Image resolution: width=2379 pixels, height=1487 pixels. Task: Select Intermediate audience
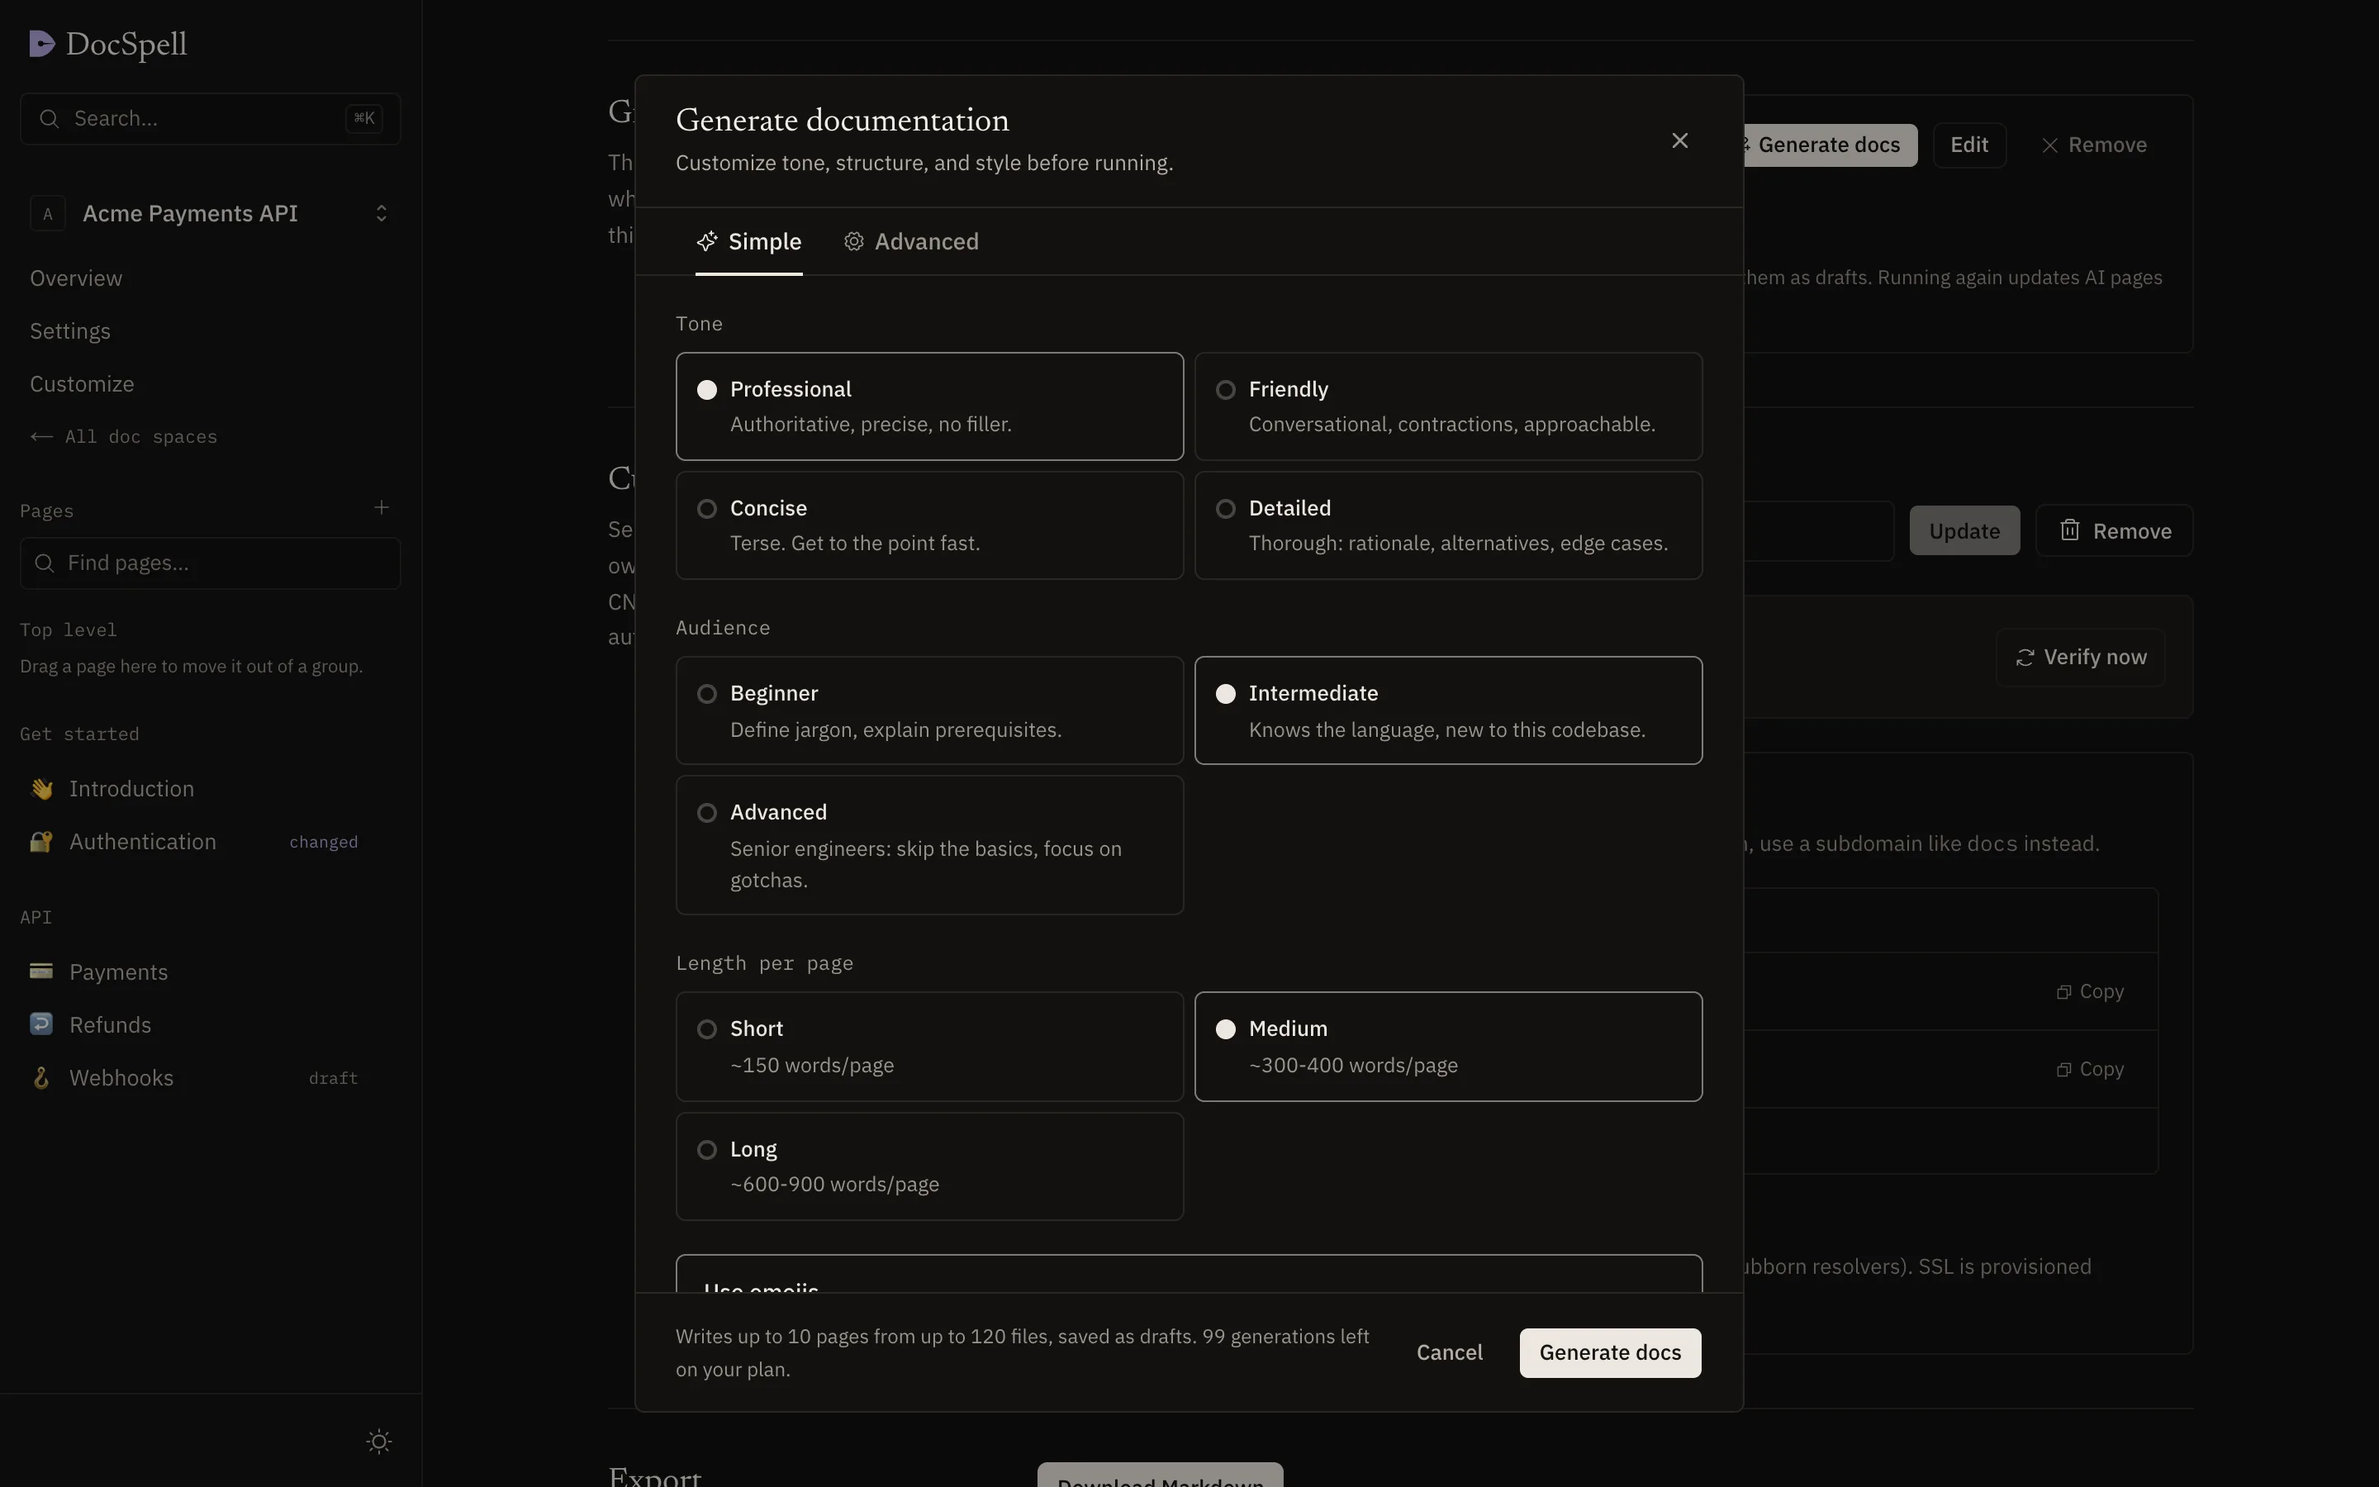coord(1448,710)
